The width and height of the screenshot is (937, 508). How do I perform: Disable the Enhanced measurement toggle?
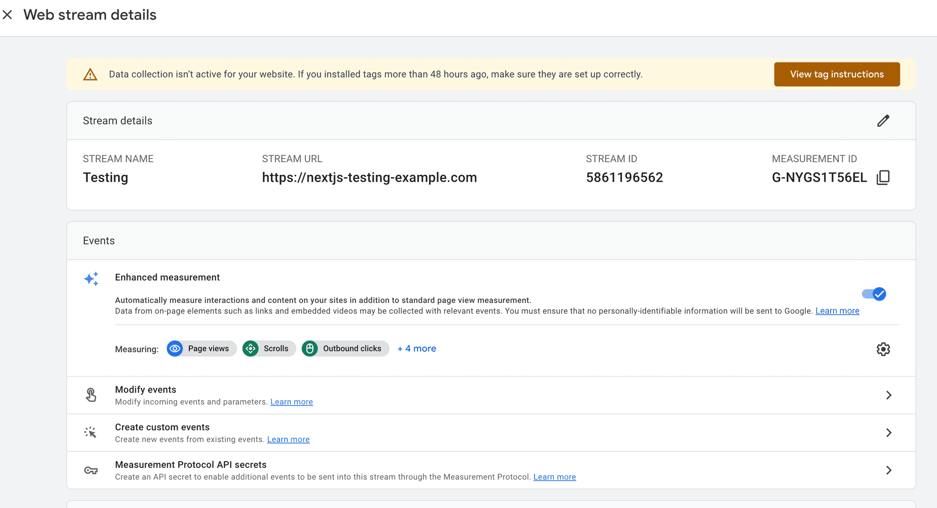(x=874, y=294)
